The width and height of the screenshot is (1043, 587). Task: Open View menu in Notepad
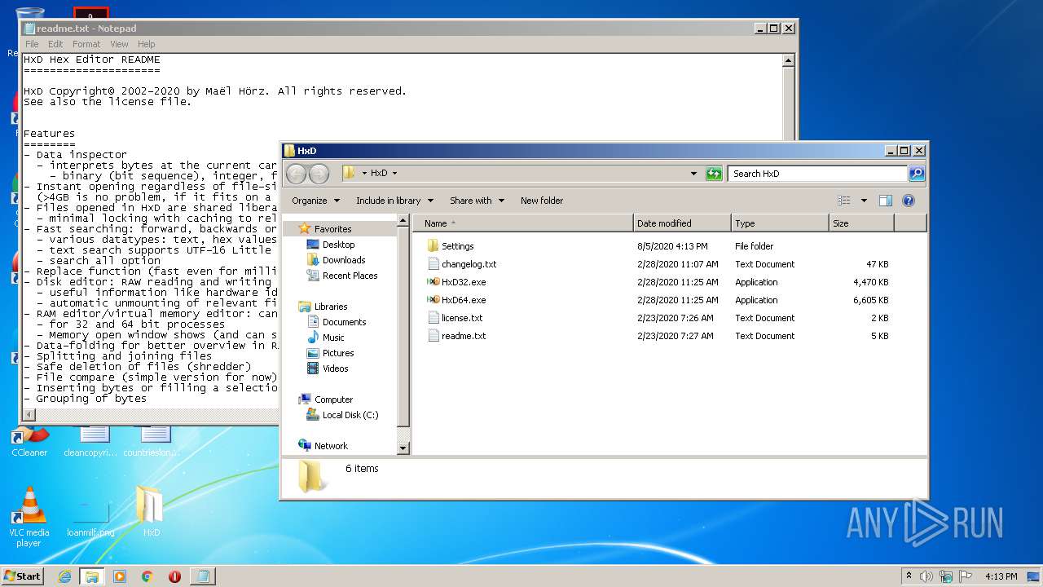click(119, 44)
